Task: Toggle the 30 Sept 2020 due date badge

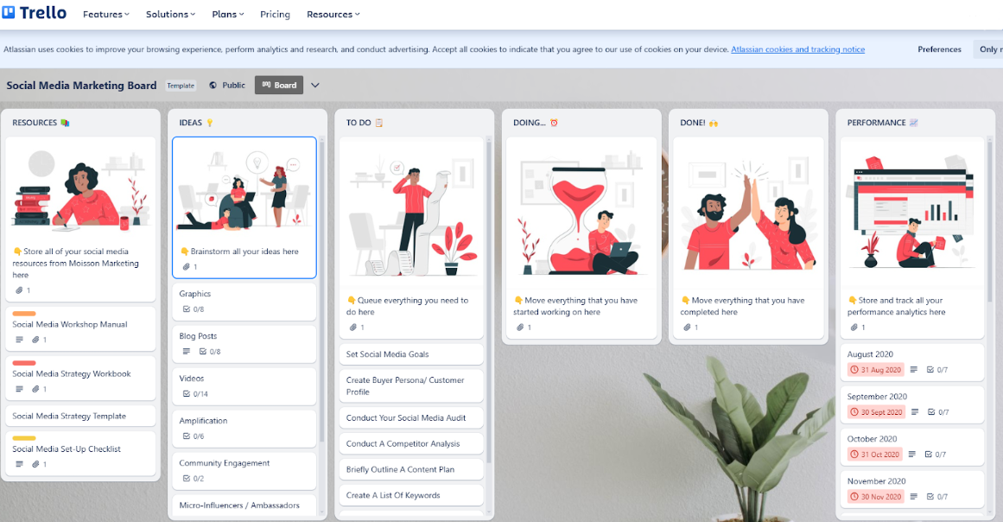Action: [x=875, y=411]
